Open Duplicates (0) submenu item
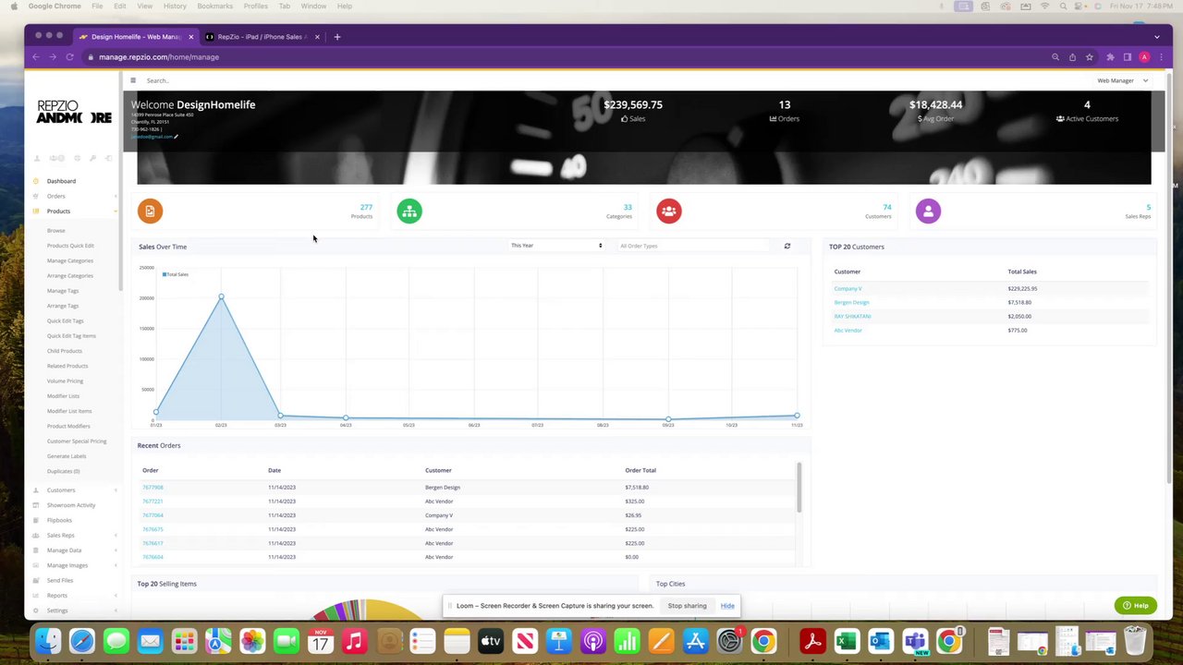1183x665 pixels. pyautogui.click(x=63, y=471)
